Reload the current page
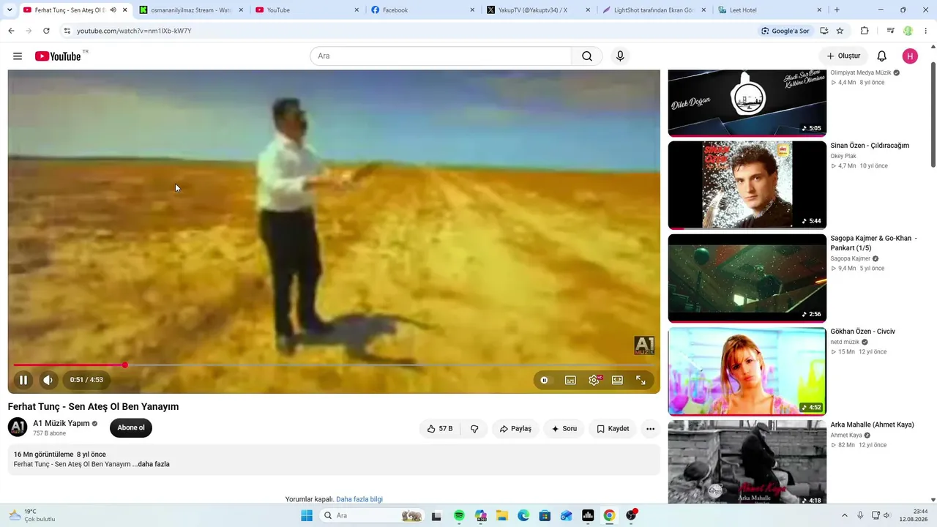 pos(46,31)
